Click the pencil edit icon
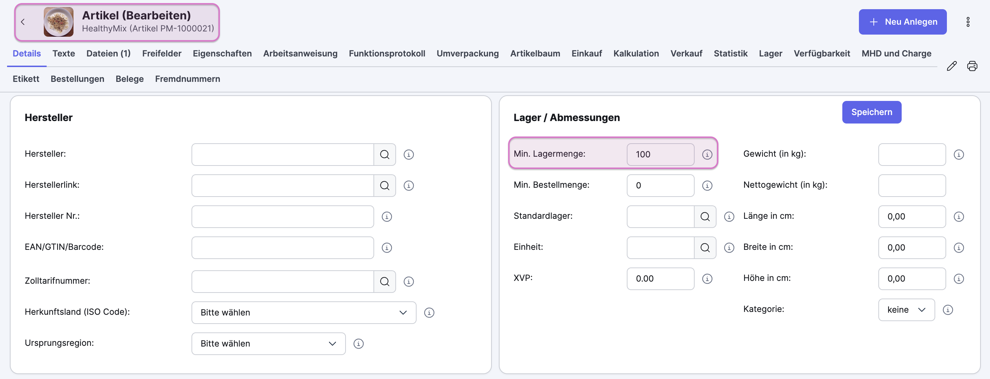The width and height of the screenshot is (990, 379). point(952,66)
